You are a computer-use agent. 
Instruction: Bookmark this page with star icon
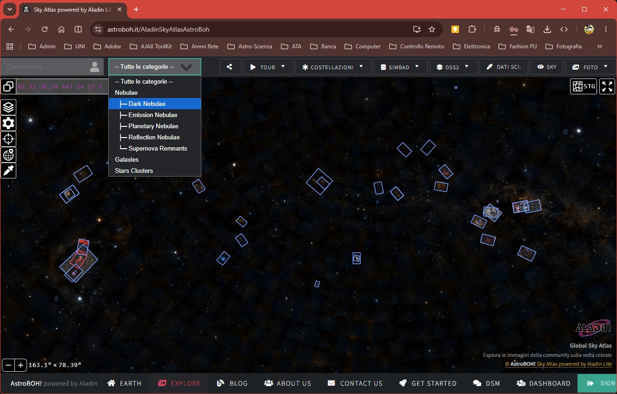432,29
